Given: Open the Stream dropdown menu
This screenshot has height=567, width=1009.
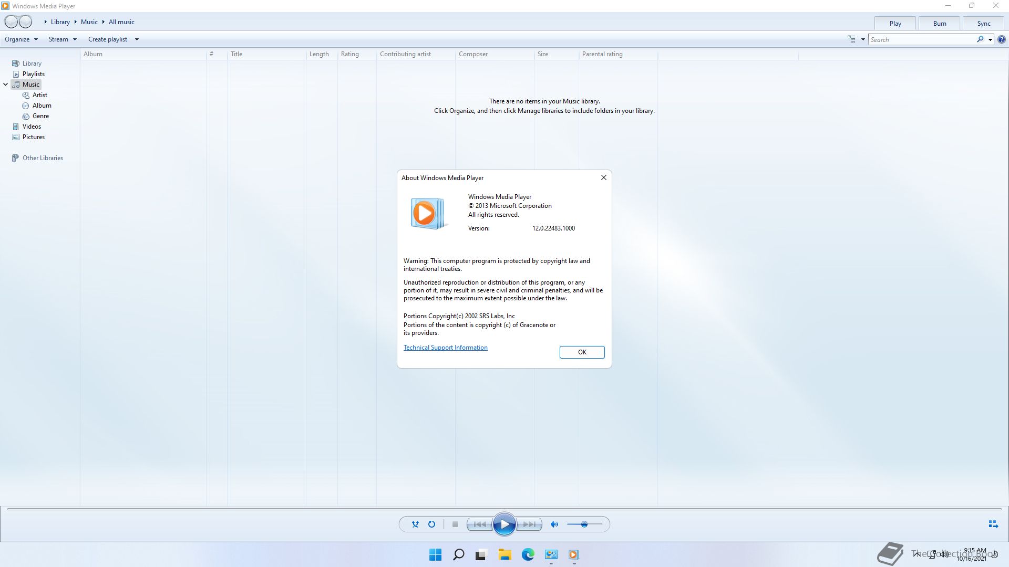Looking at the screenshot, I should (x=63, y=39).
